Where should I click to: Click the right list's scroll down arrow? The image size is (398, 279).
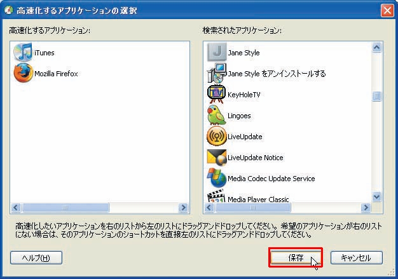point(376,196)
